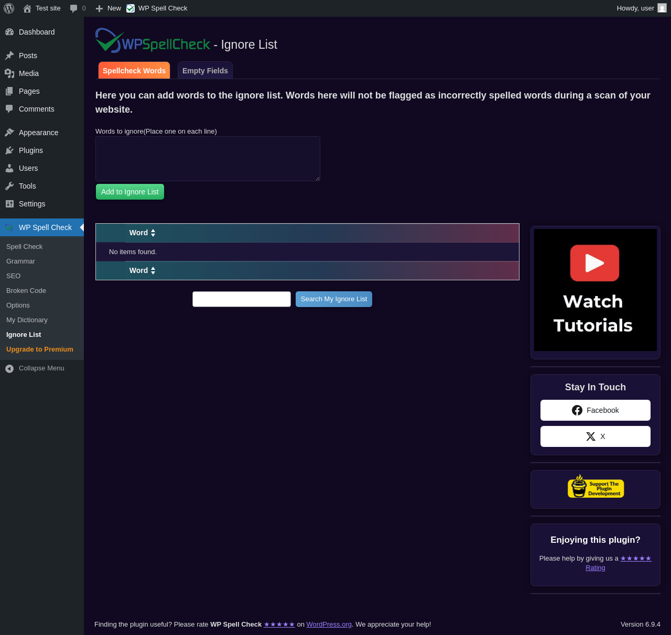Click the X logo icon
Screen dimensions: 671x635
[591, 436]
